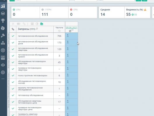Screen dimensions: 154x116
Task: Open the trophy competitors section in sidebar
Action: pyautogui.click(x=3, y=21)
